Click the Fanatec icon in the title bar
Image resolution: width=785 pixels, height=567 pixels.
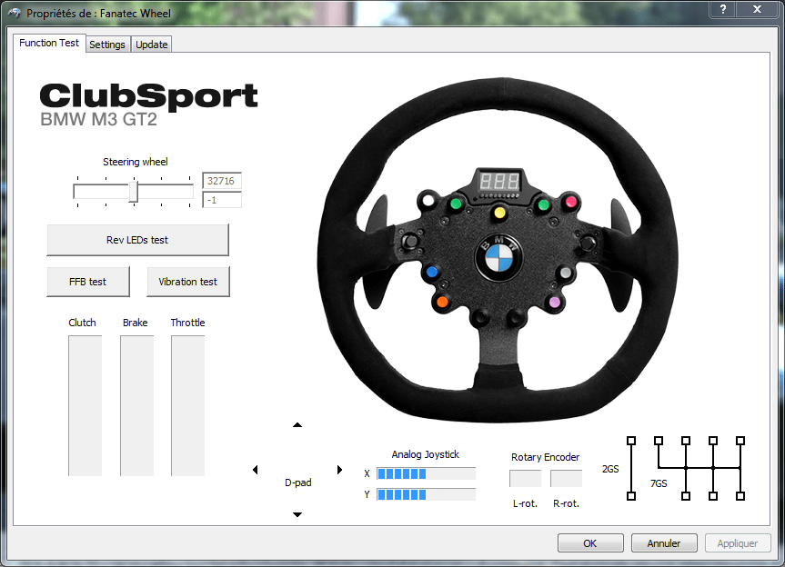point(15,13)
